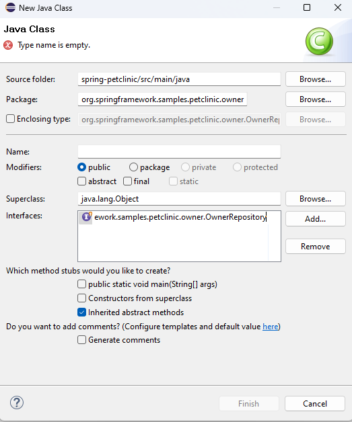Screen dimensions: 352x422
Task: Browse for the Source folder
Action: pos(316,79)
